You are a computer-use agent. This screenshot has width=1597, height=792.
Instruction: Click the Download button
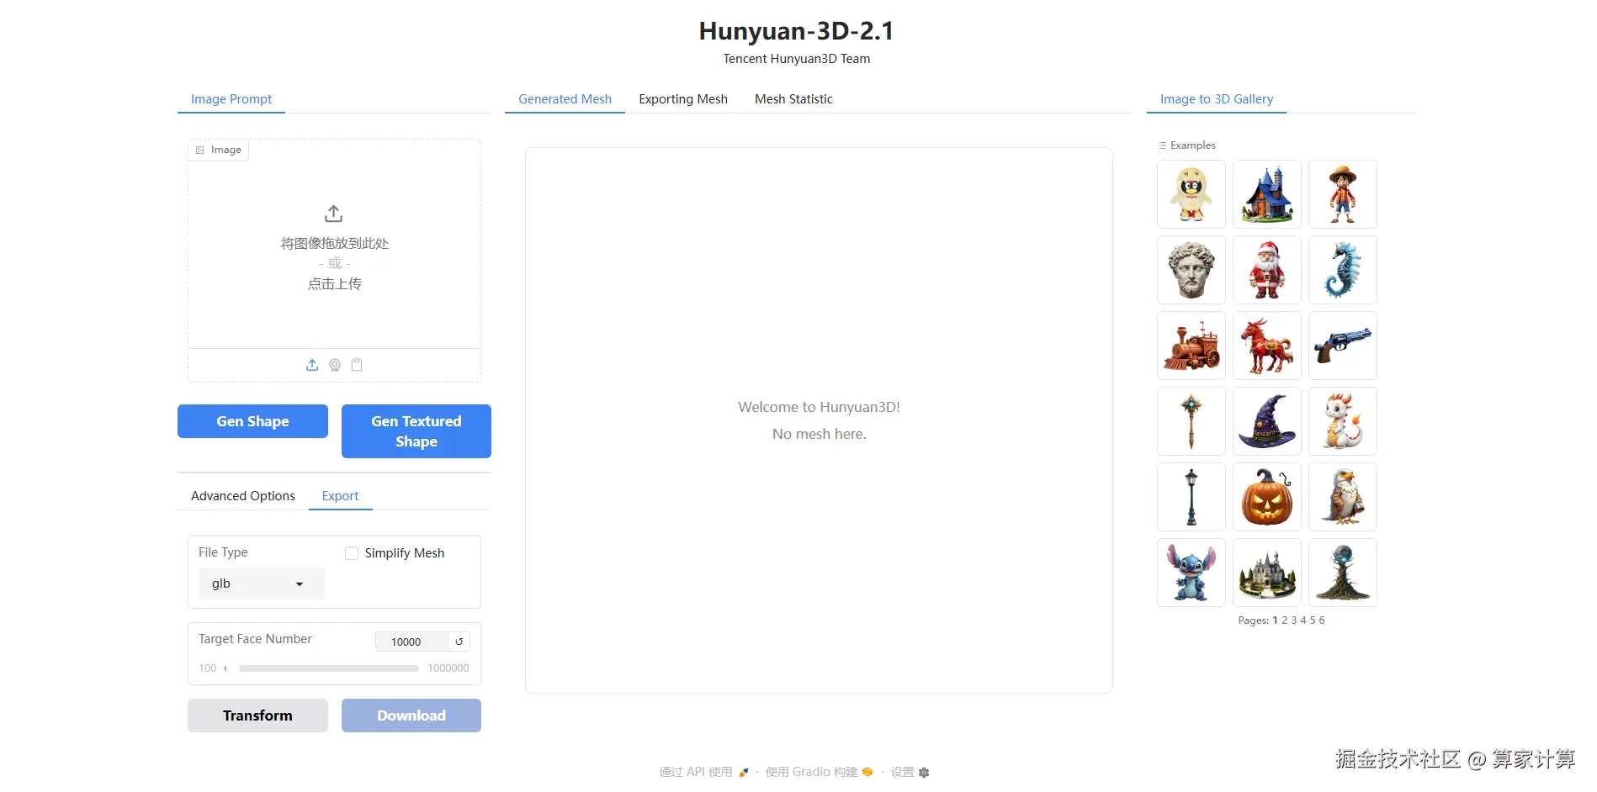pyautogui.click(x=411, y=715)
